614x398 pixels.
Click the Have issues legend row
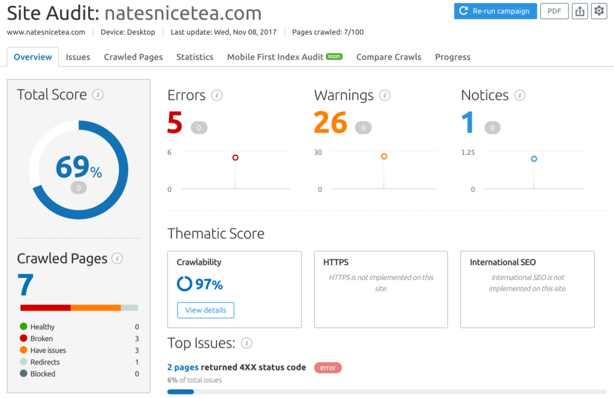[79, 350]
